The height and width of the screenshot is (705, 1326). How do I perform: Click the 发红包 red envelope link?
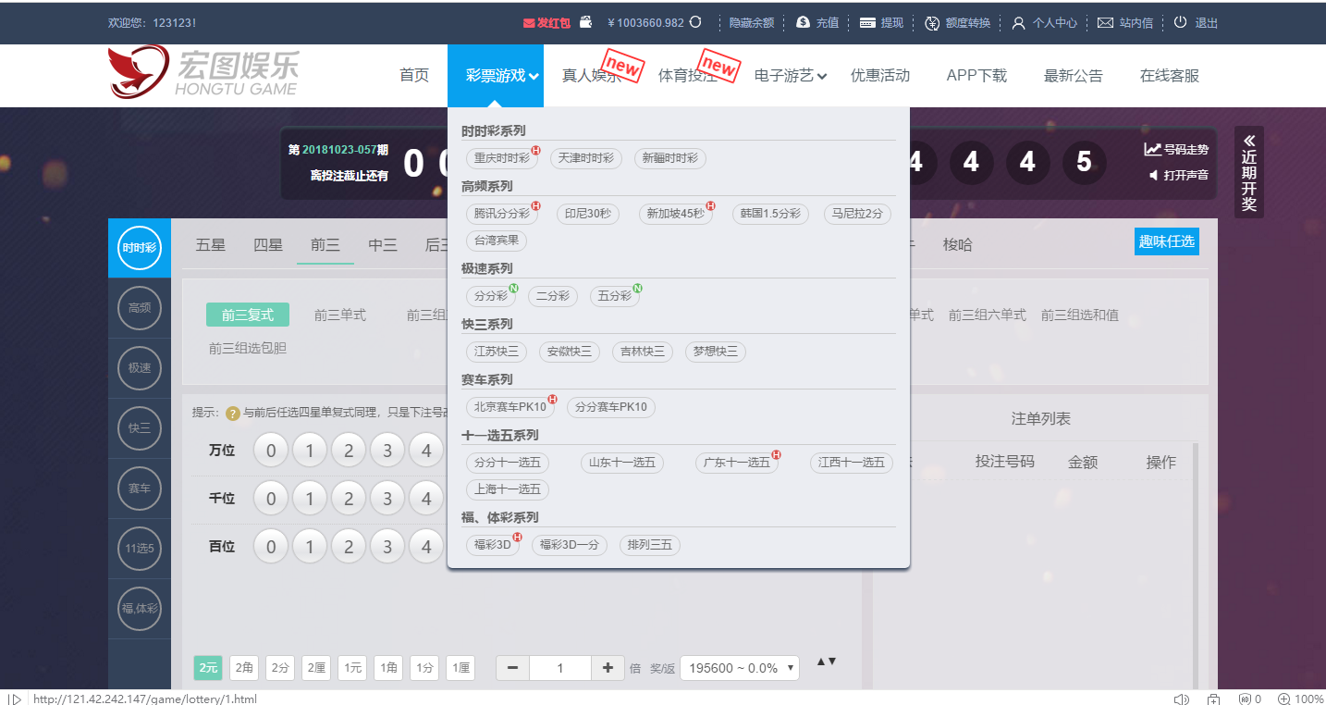(x=546, y=22)
